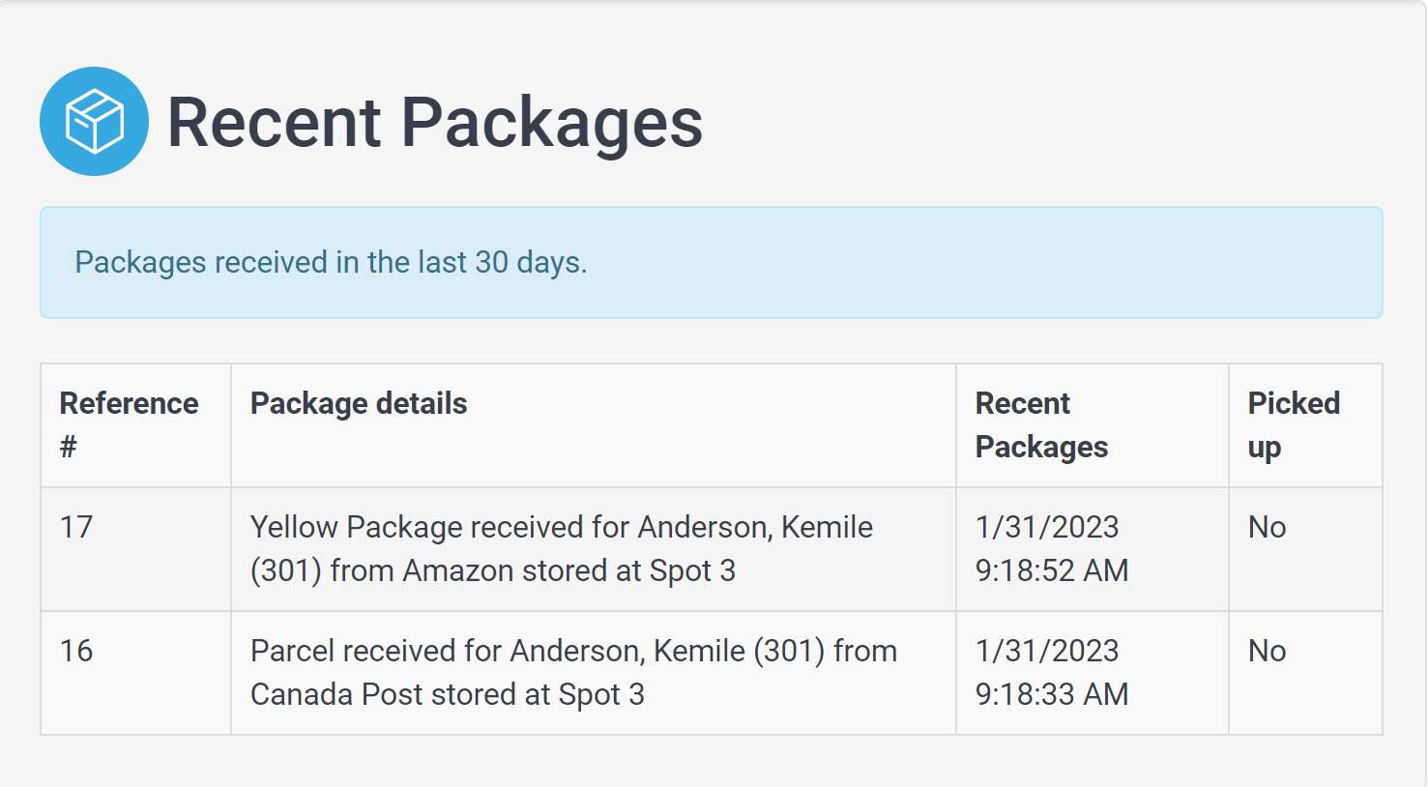1428x787 pixels.
Task: Click the 9:18:52 AM timestamp cell
Action: tap(1093, 549)
